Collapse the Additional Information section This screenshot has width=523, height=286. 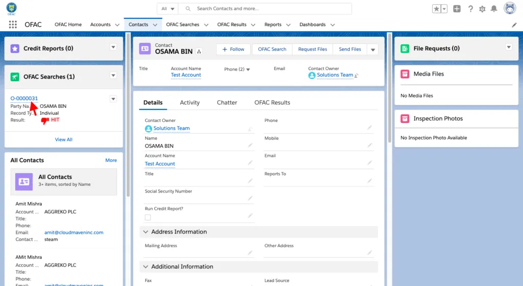point(146,267)
